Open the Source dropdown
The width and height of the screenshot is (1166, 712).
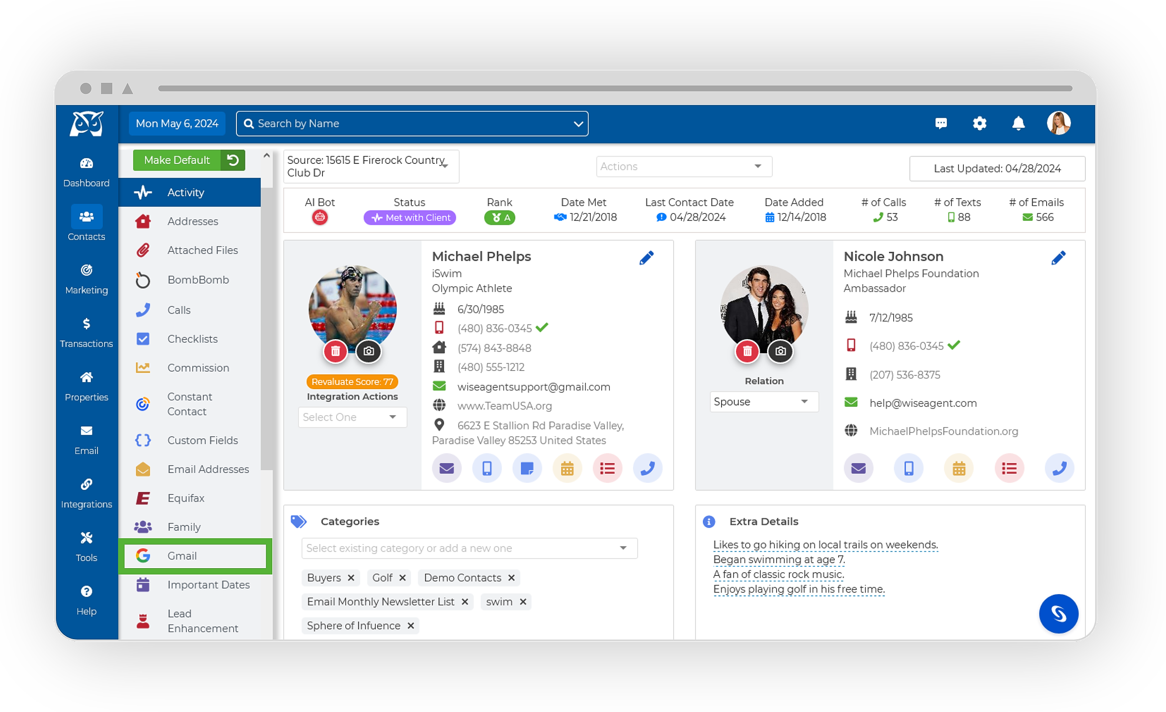[371, 167]
